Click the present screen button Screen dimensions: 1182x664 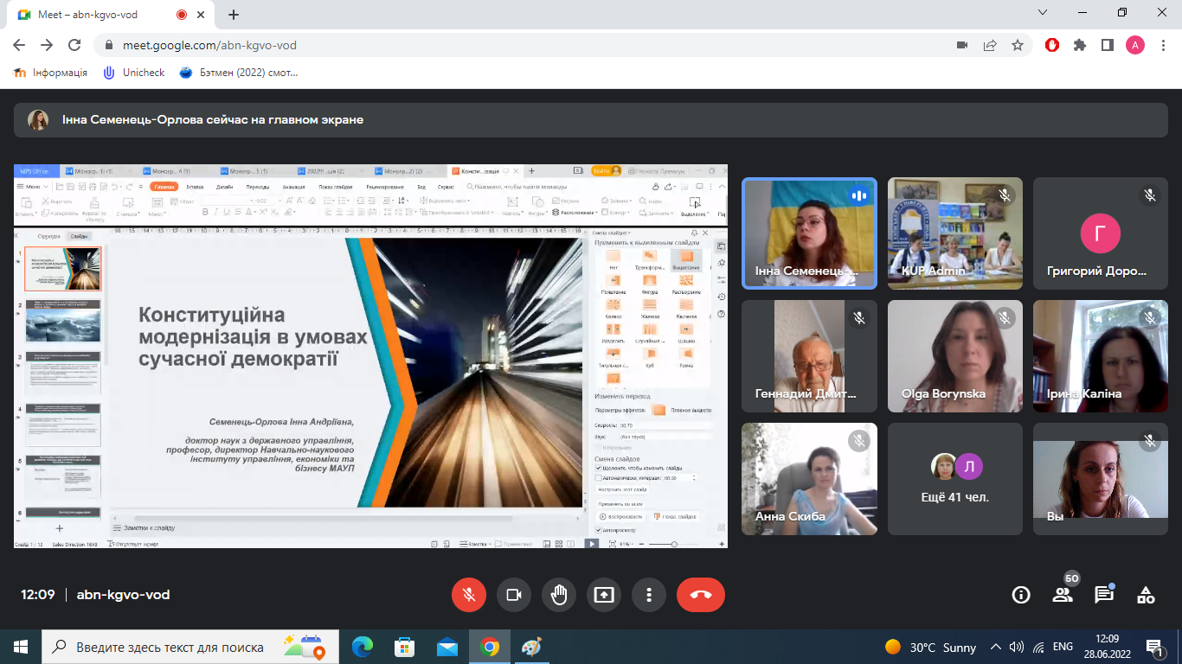point(604,595)
